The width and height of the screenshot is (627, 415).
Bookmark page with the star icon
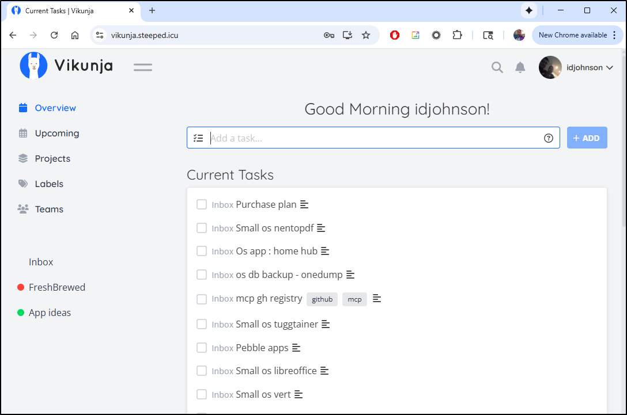coord(366,35)
